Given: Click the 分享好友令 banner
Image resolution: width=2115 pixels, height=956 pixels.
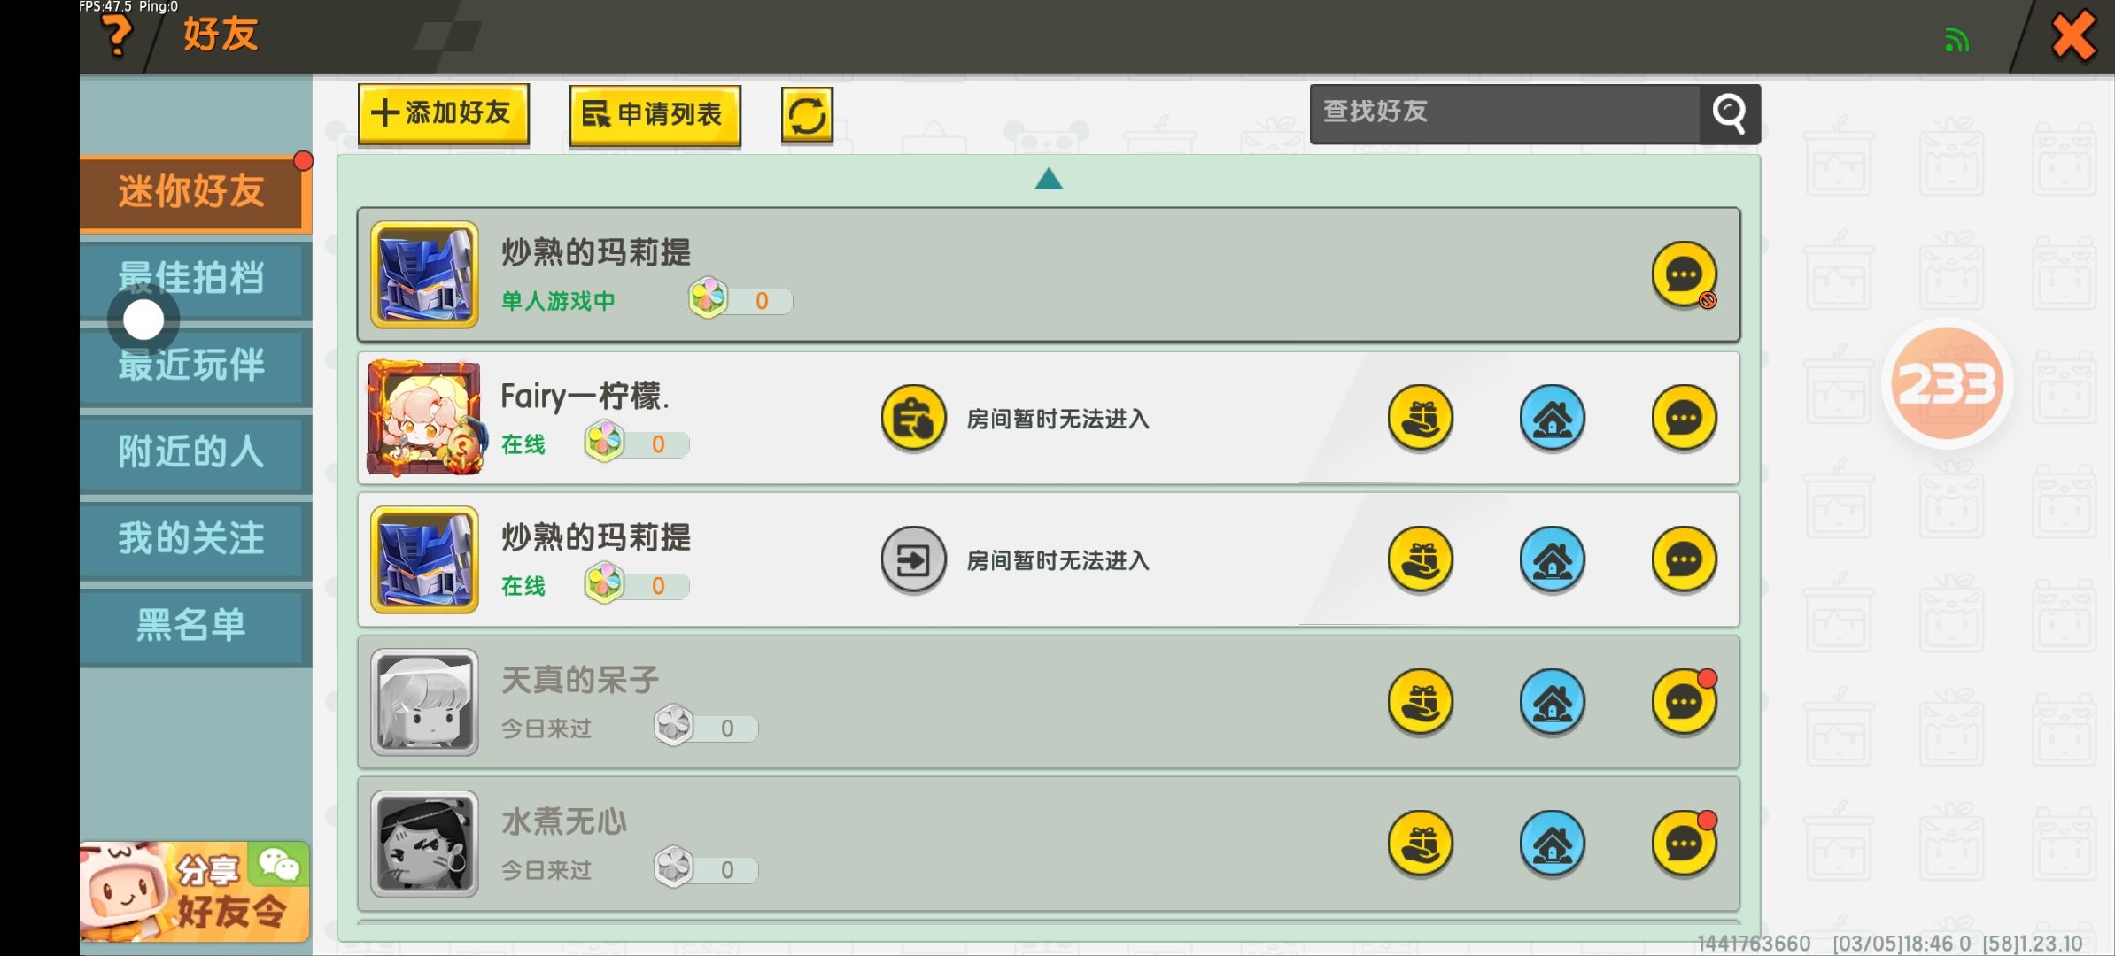Looking at the screenshot, I should tap(195, 891).
